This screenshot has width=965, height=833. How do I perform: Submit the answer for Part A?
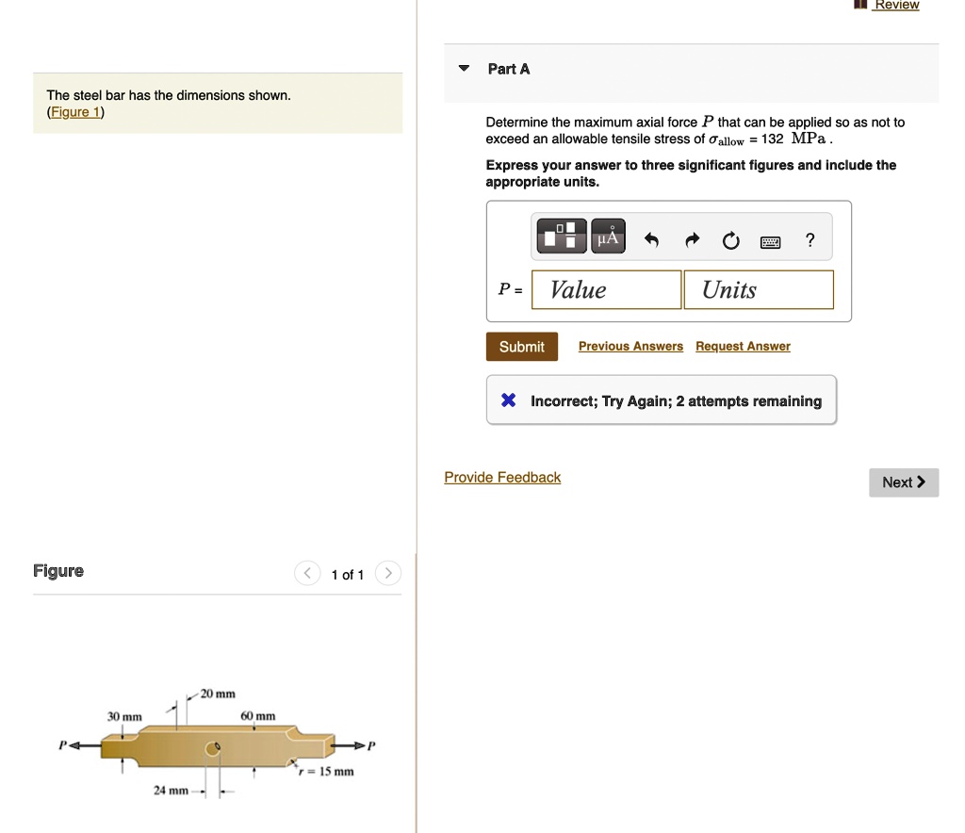click(521, 346)
